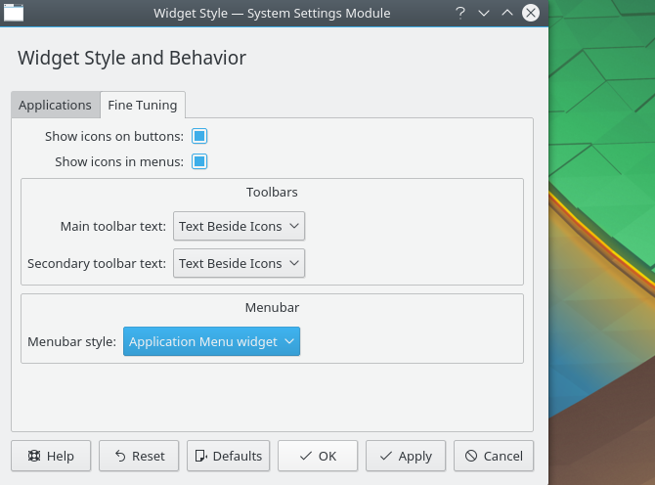
Task: Switch to the Applications tab
Action: 55,105
